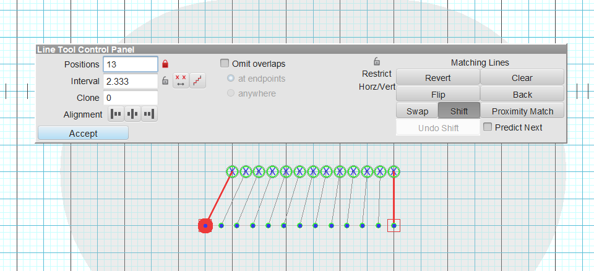
Task: Toggle the Shift button
Action: pyautogui.click(x=459, y=111)
